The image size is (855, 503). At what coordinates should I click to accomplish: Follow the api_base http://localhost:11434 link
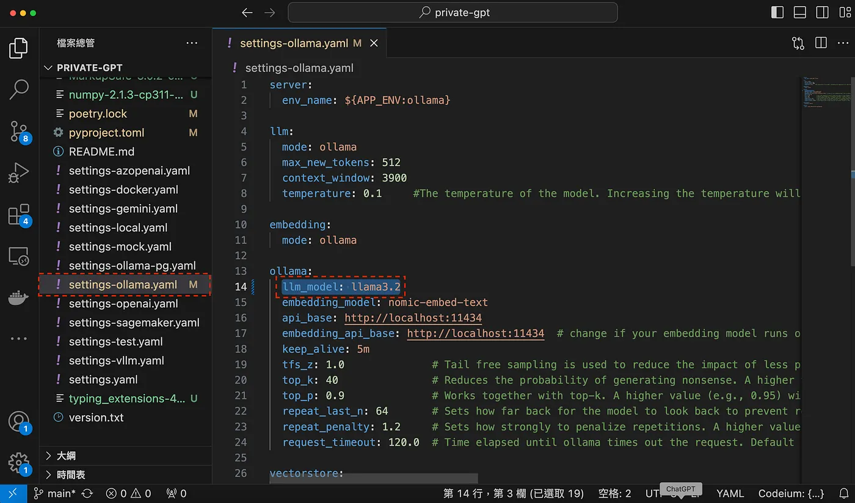413,318
